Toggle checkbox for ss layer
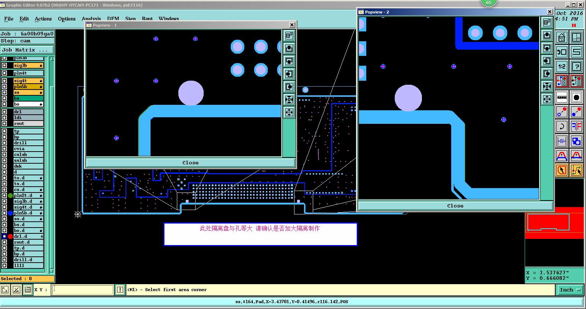Screen dimensions: 586x309 coord(4,92)
